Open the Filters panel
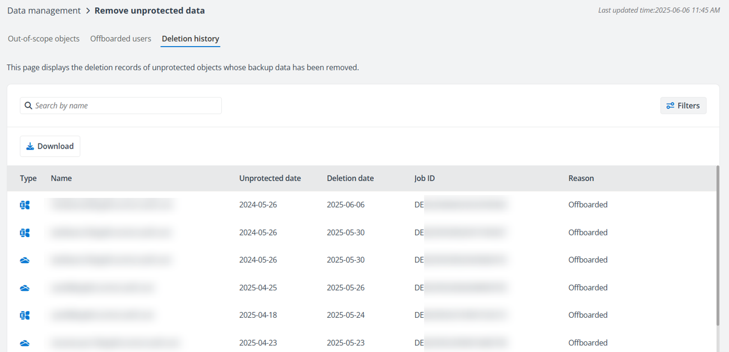 click(683, 105)
